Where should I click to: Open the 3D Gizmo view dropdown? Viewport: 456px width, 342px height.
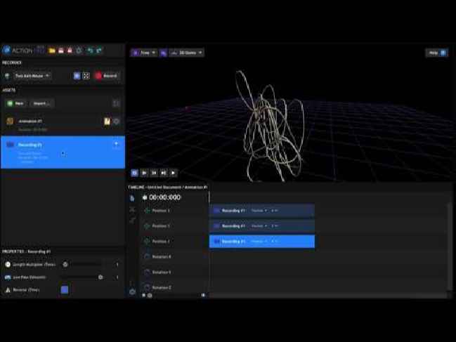click(186, 53)
